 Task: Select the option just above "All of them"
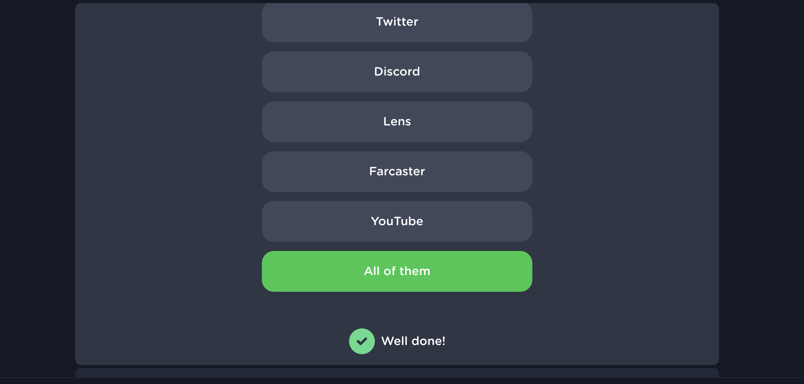(397, 221)
